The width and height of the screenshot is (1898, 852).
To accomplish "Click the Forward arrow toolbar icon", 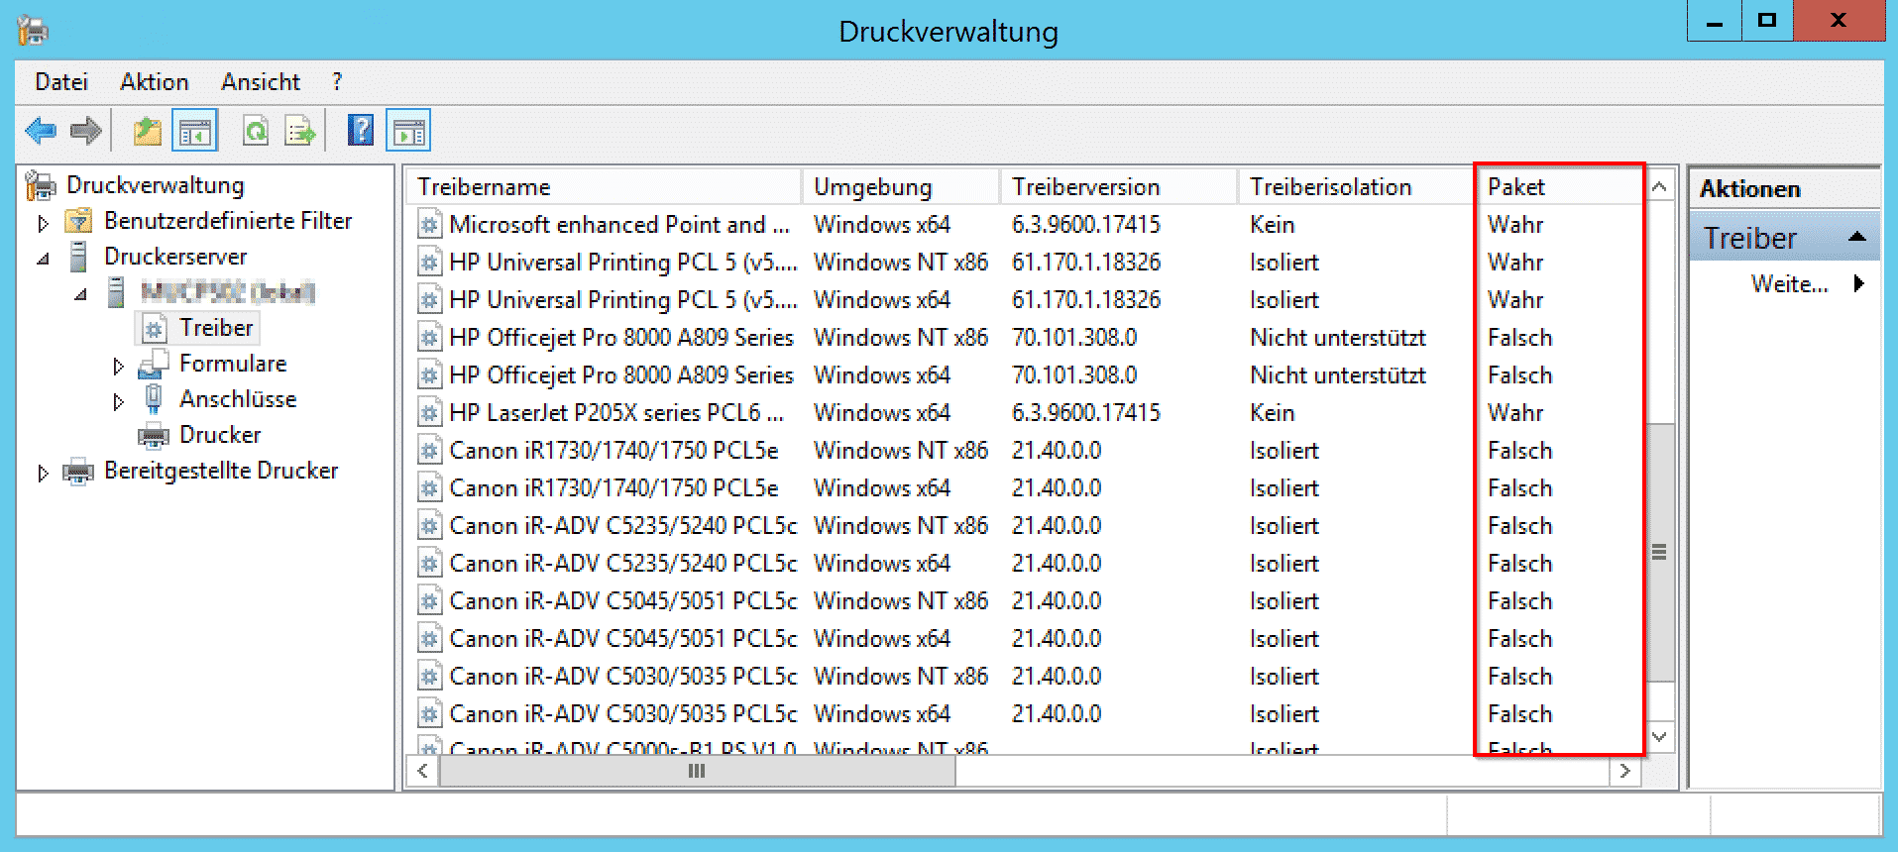I will point(86,131).
